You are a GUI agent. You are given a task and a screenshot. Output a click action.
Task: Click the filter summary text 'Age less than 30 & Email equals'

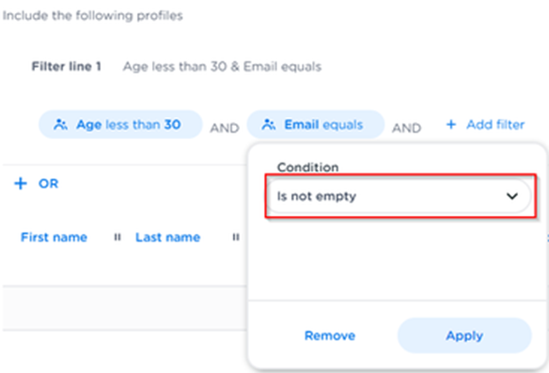pos(222,67)
